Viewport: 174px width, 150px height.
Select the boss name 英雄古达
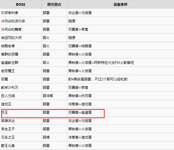8,121
